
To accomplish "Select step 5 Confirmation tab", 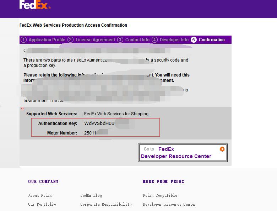I will pyautogui.click(x=208, y=40).
